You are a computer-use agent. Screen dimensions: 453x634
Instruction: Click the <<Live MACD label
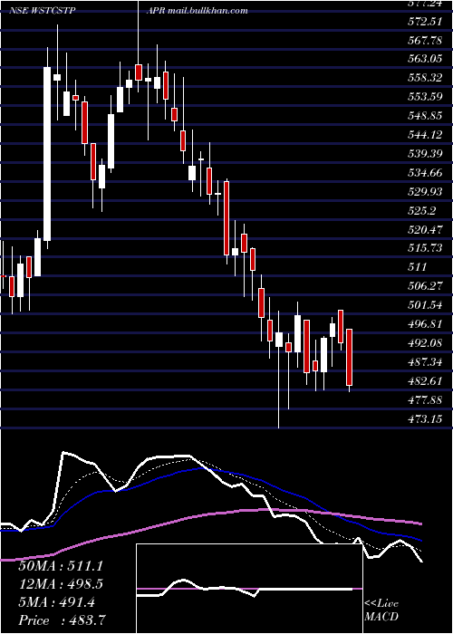(x=381, y=610)
